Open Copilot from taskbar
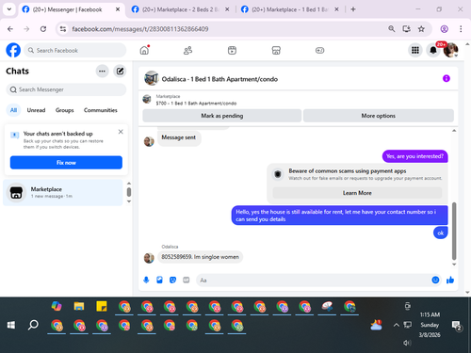471x353 pixels. pyautogui.click(x=57, y=306)
